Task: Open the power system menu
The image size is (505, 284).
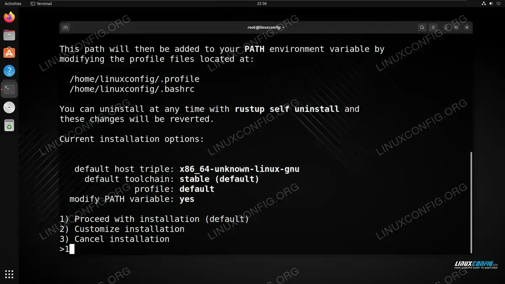Action: [499, 3]
